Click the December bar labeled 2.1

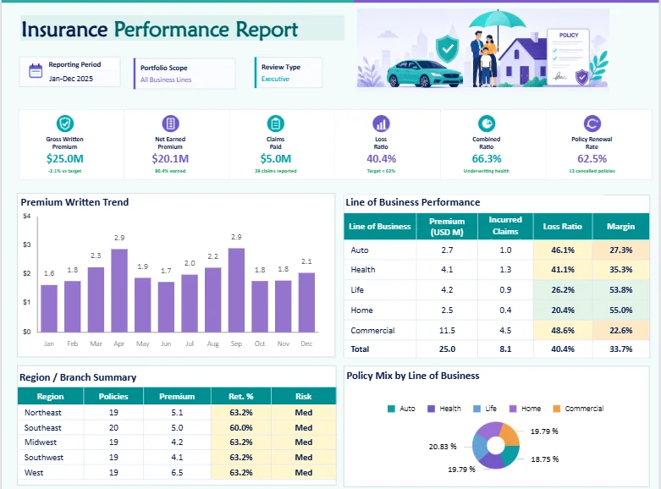306,302
